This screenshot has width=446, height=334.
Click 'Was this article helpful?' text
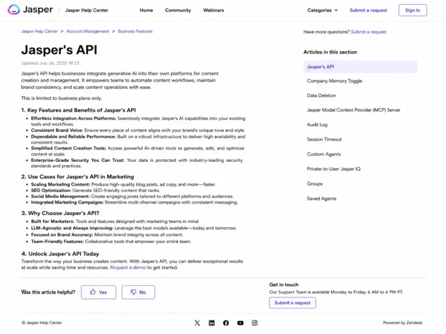click(x=48, y=292)
